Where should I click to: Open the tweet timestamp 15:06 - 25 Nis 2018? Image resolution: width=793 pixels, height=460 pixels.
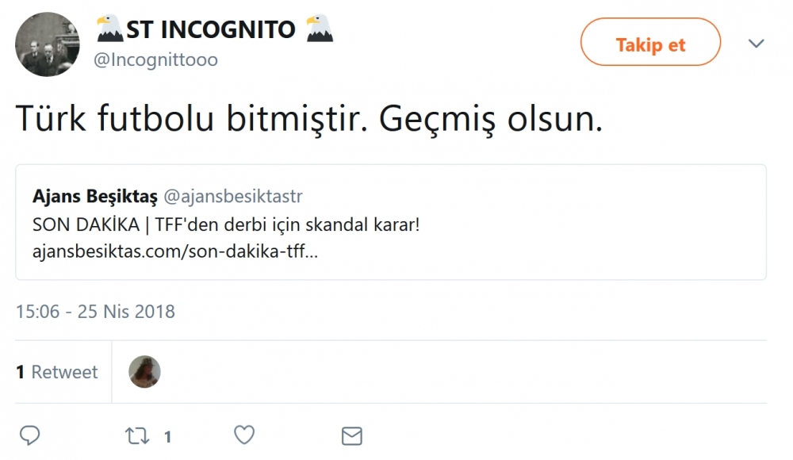pos(95,311)
